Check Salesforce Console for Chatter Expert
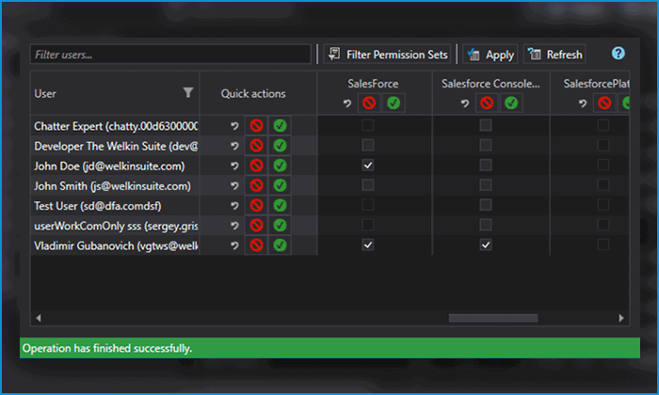This screenshot has height=395, width=659. click(486, 125)
